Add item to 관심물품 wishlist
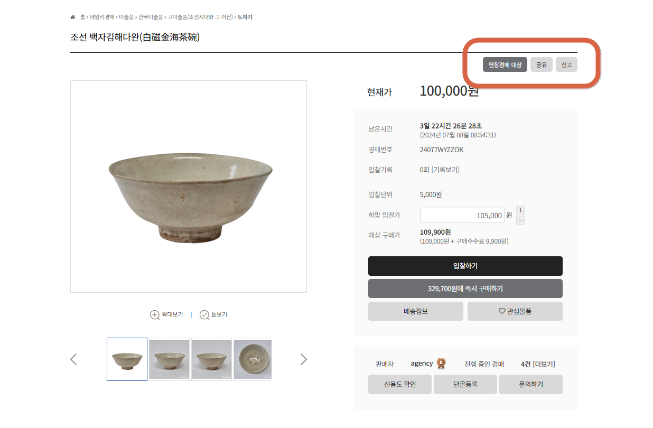 [x=515, y=311]
